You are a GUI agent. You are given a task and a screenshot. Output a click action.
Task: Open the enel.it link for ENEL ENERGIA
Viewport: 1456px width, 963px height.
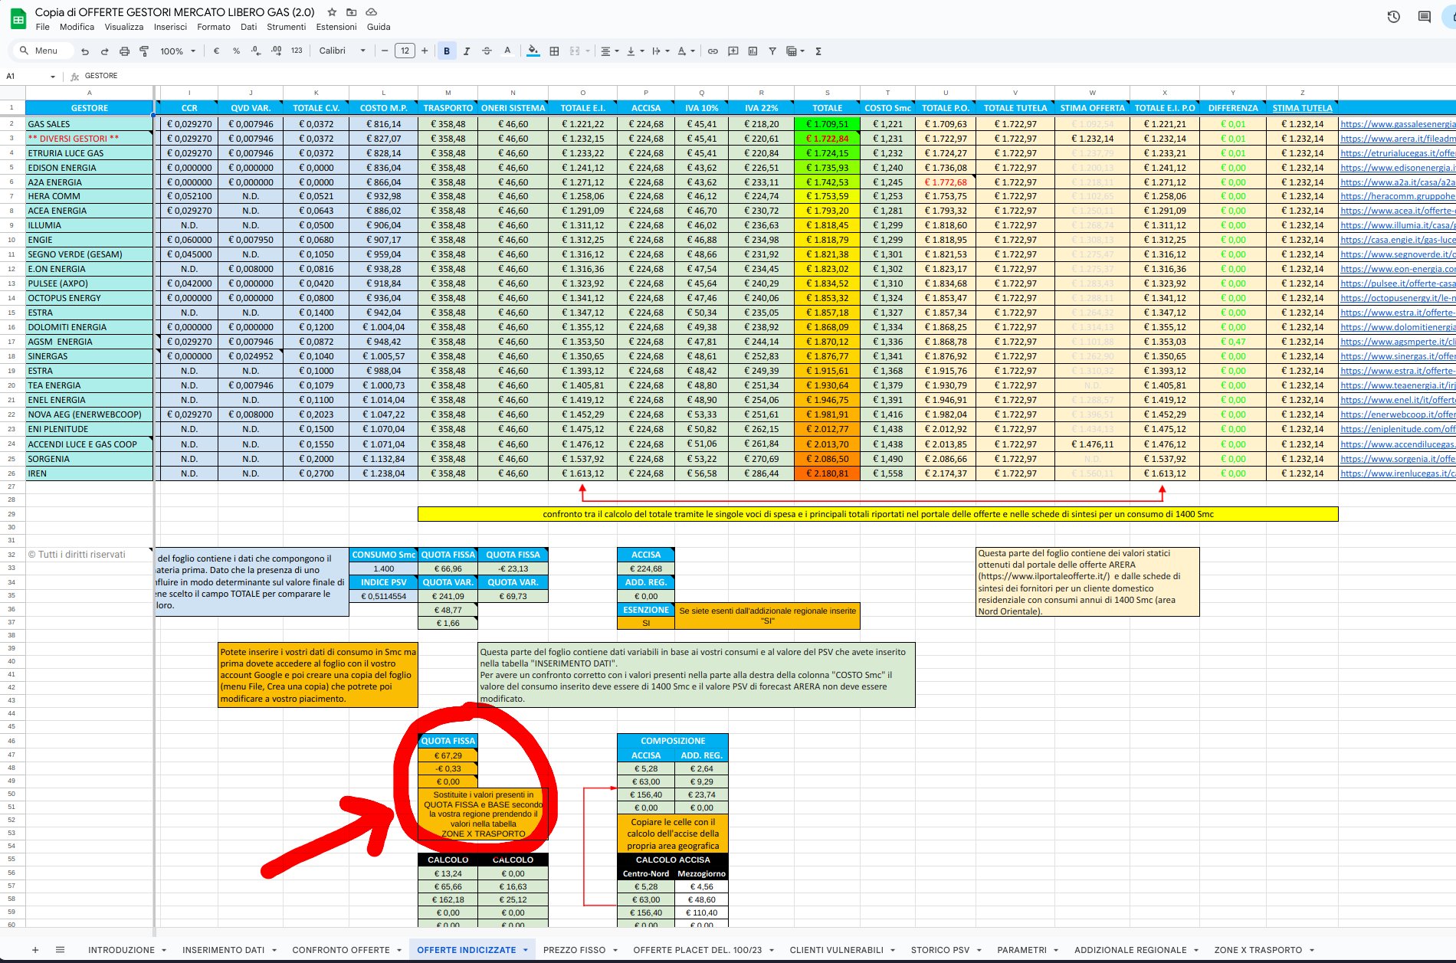tap(1398, 400)
